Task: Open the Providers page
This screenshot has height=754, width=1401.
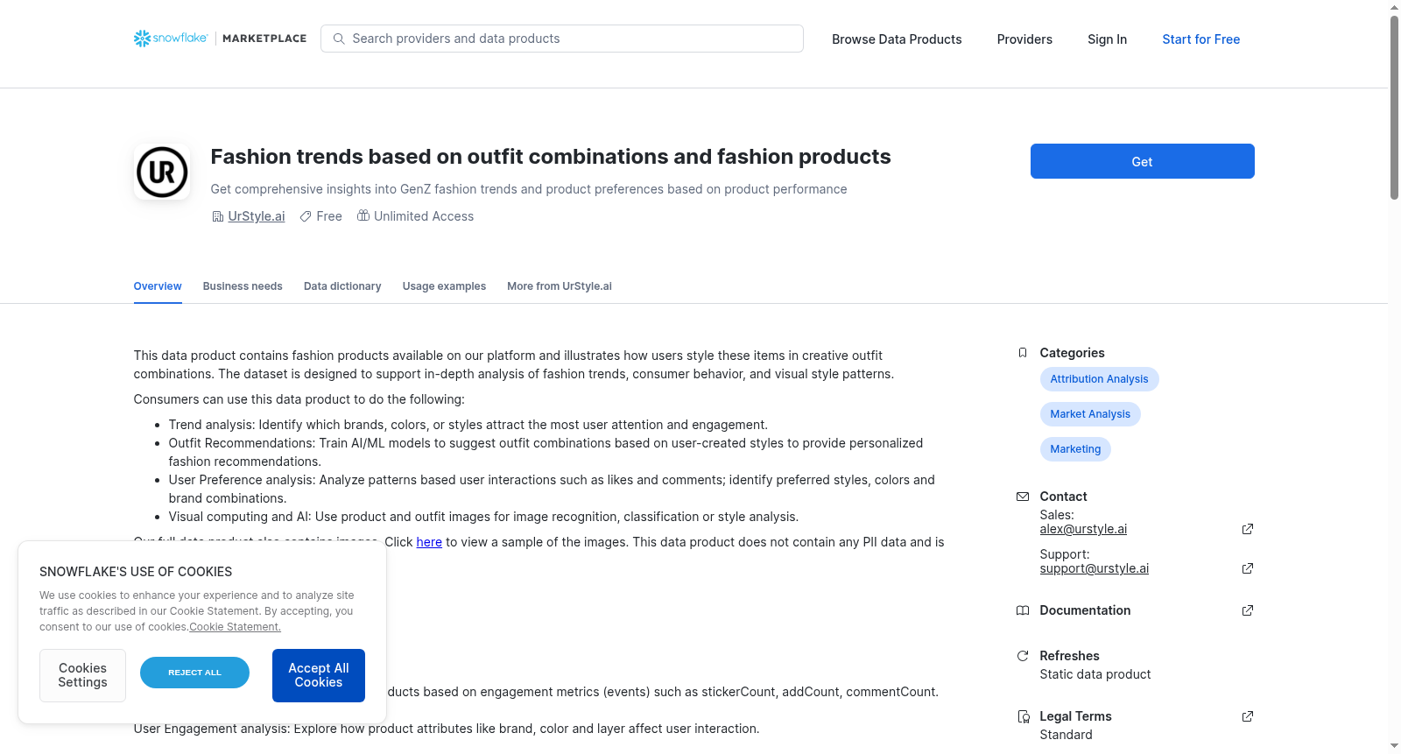Action: [x=1024, y=39]
